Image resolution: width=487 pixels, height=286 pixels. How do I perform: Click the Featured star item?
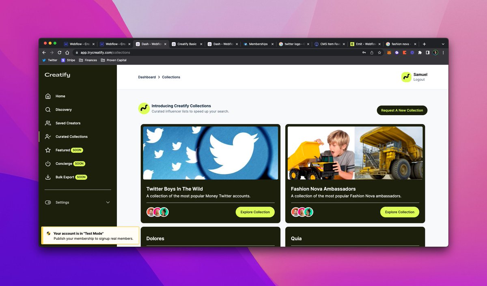click(x=48, y=150)
